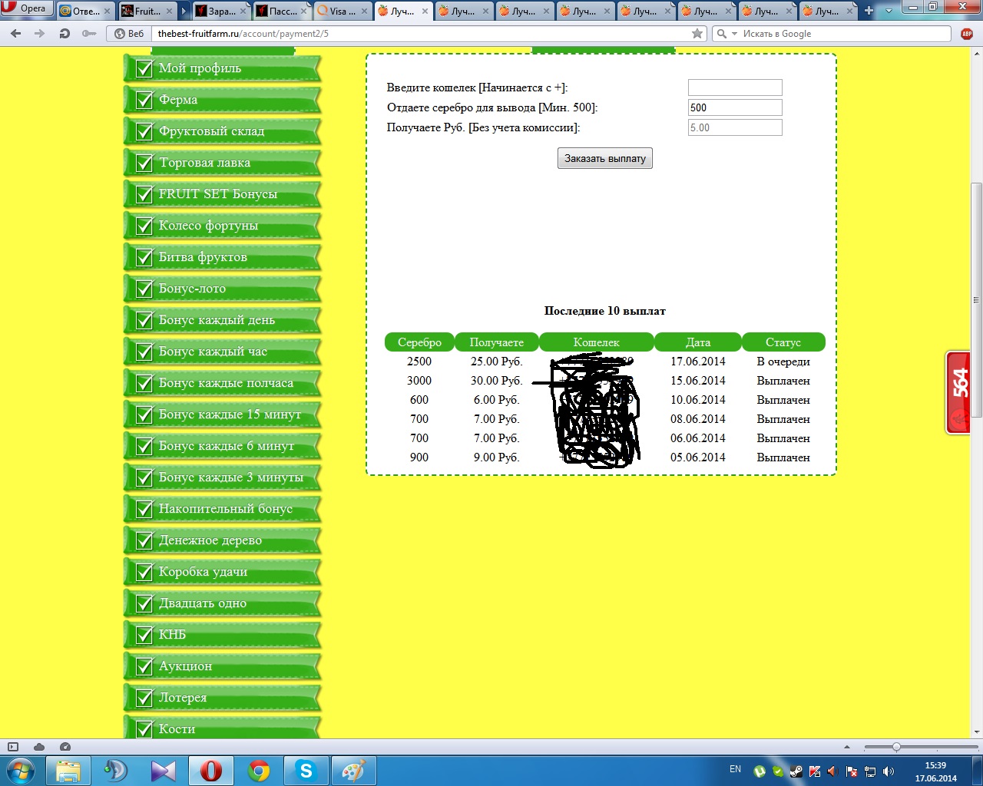Open the Аукцион menu item
Viewport: 983px width, 786px height.
[x=222, y=666]
